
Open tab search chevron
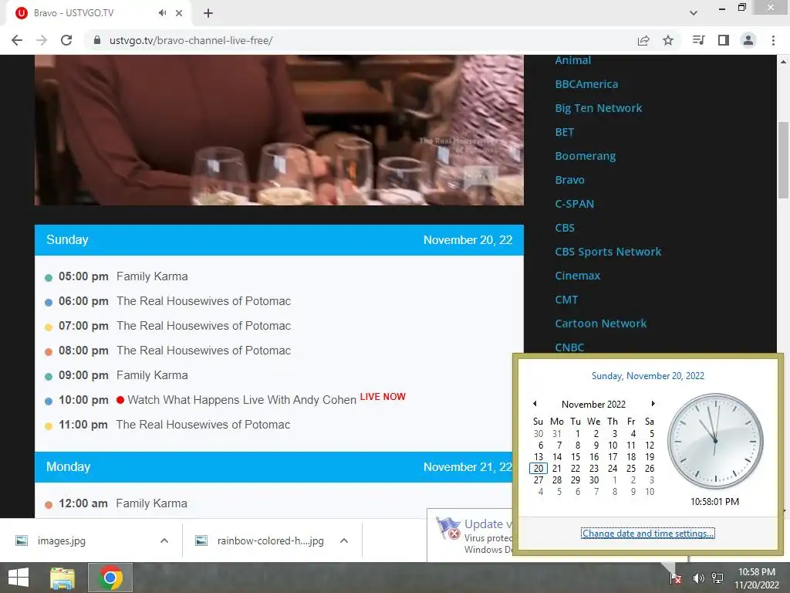[694, 13]
